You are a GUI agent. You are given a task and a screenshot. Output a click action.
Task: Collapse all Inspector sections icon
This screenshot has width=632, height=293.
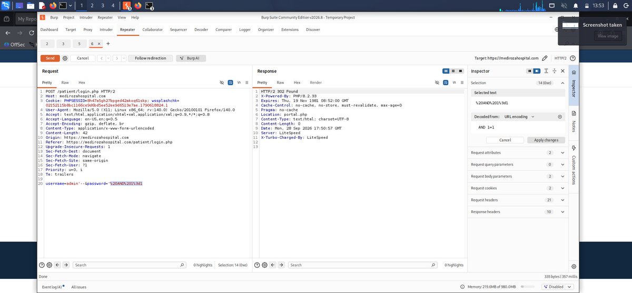pyautogui.click(x=554, y=71)
